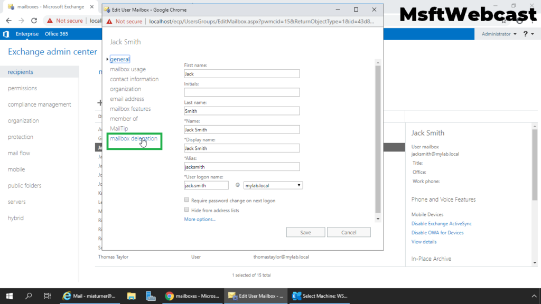Open protection in the left navigation
The height and width of the screenshot is (304, 541).
tap(21, 137)
